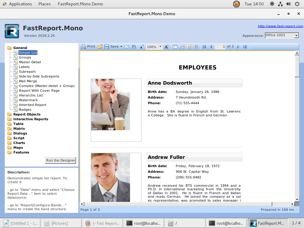Select the Badges report
This screenshot has width=304, height=228.
pyautogui.click(x=25, y=110)
